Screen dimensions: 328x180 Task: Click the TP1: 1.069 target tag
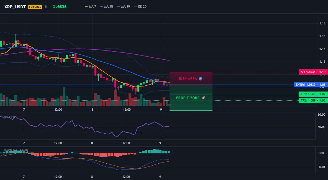307,94
